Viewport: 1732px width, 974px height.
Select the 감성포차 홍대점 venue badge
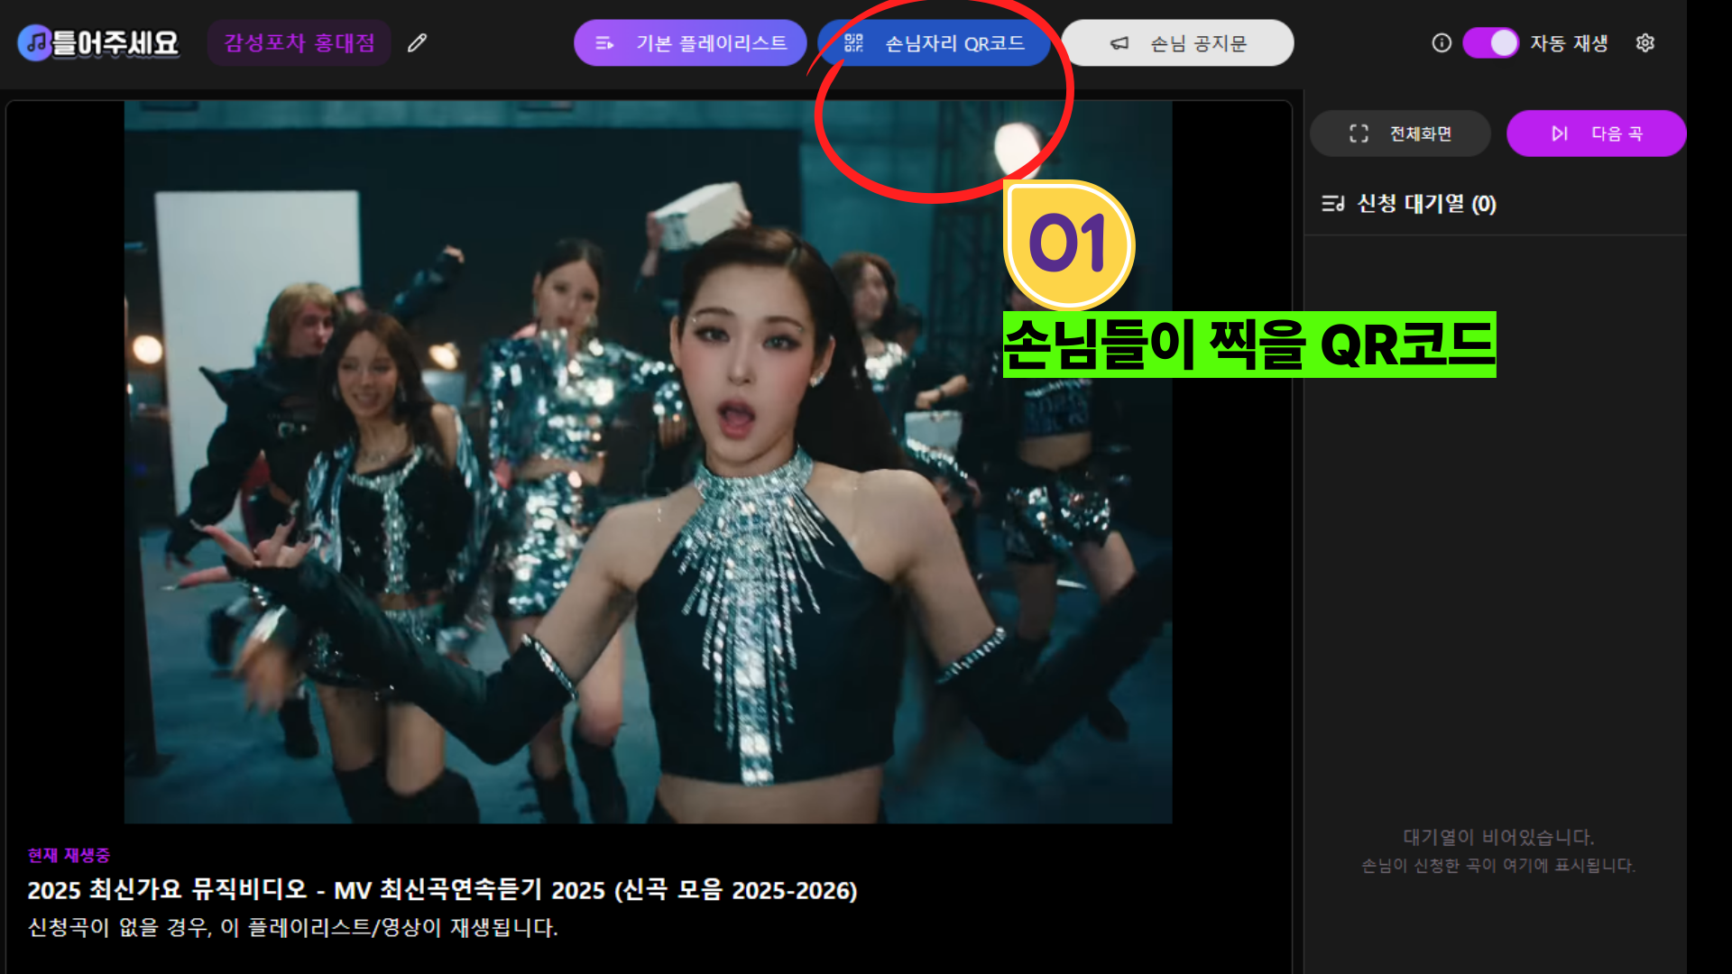tap(299, 42)
